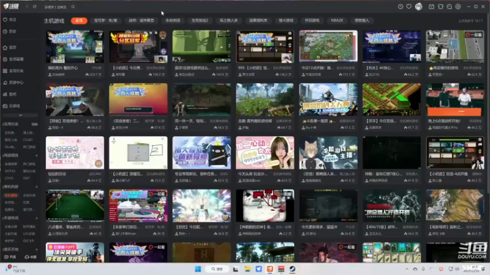Viewport: 490px width, 275px height.
Task: Open stream viewed by 223.7万
Action: [x=75, y=46]
